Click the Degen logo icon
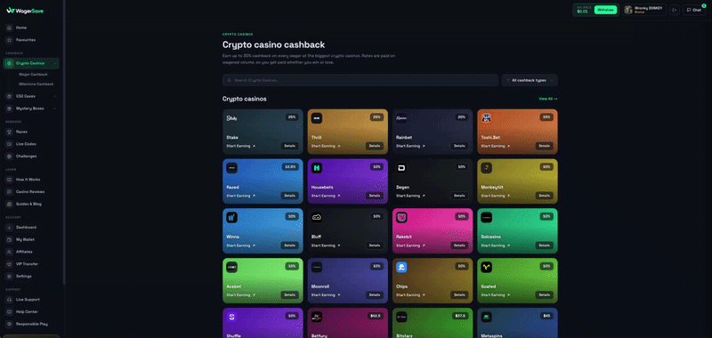 click(x=401, y=168)
